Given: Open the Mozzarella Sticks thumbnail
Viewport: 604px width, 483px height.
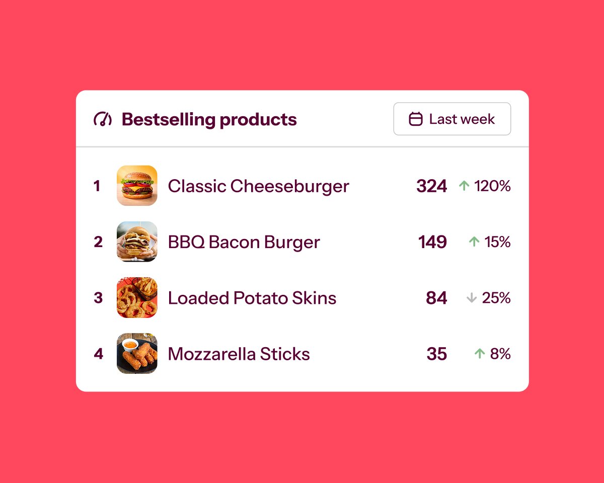Looking at the screenshot, I should pos(137,354).
